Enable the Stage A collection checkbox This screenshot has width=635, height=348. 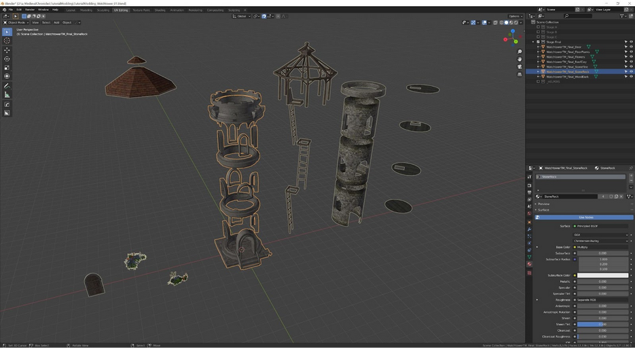[539, 27]
